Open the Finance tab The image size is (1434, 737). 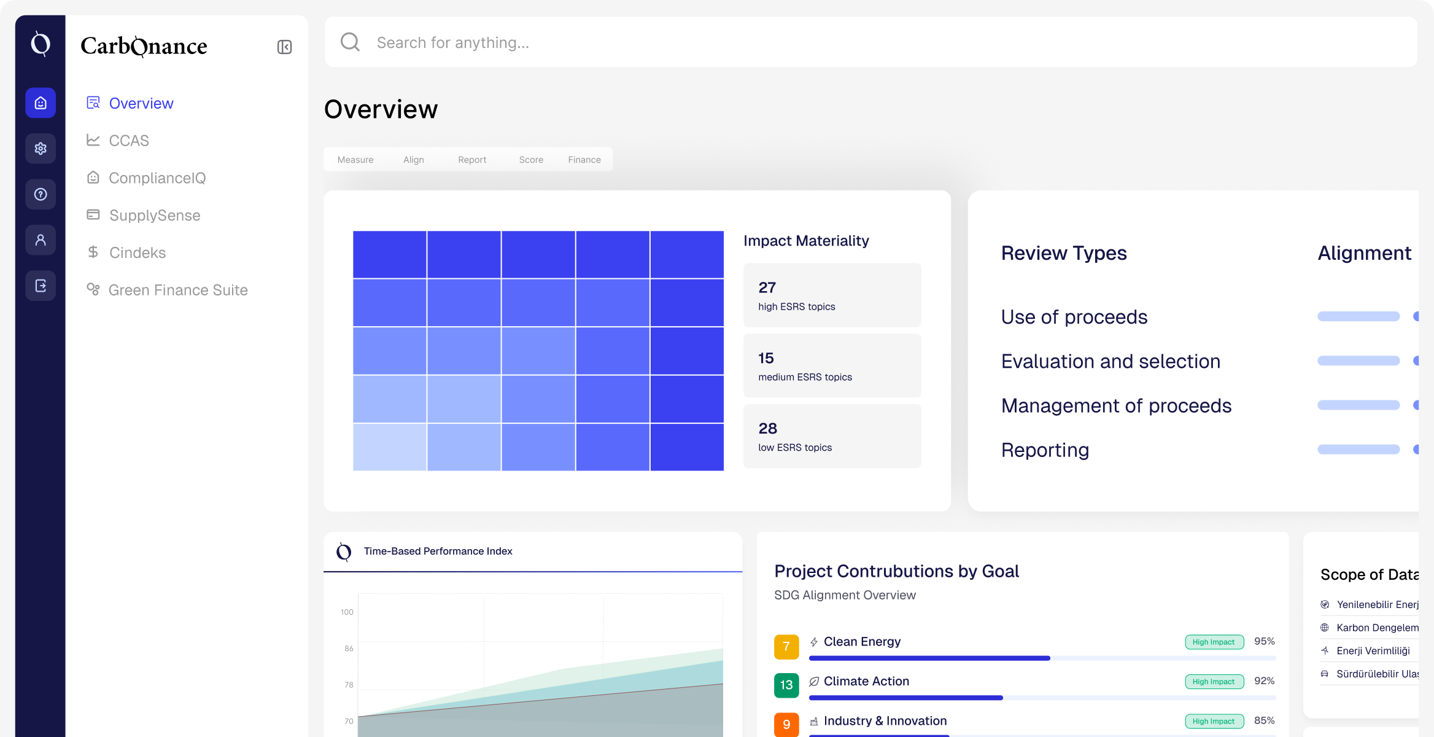click(x=584, y=159)
